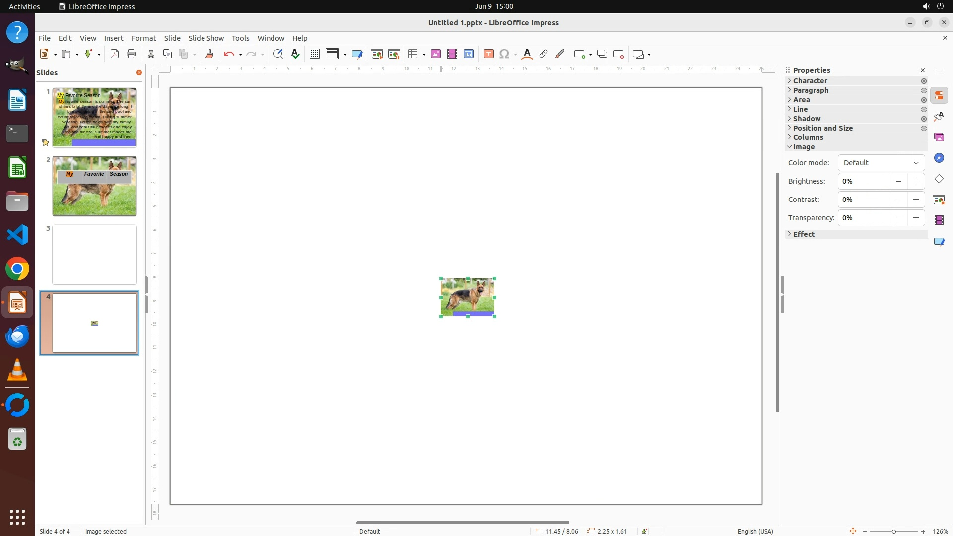Open sidebar Gallery deck icon

click(939, 137)
